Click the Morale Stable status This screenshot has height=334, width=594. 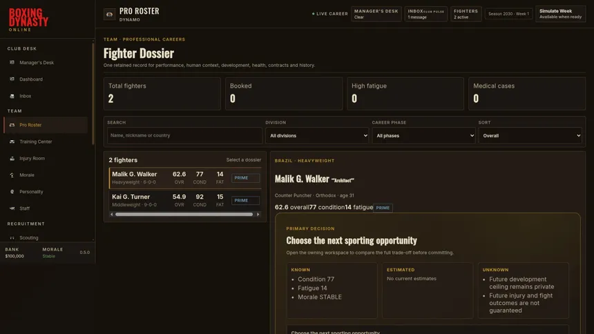click(52, 253)
